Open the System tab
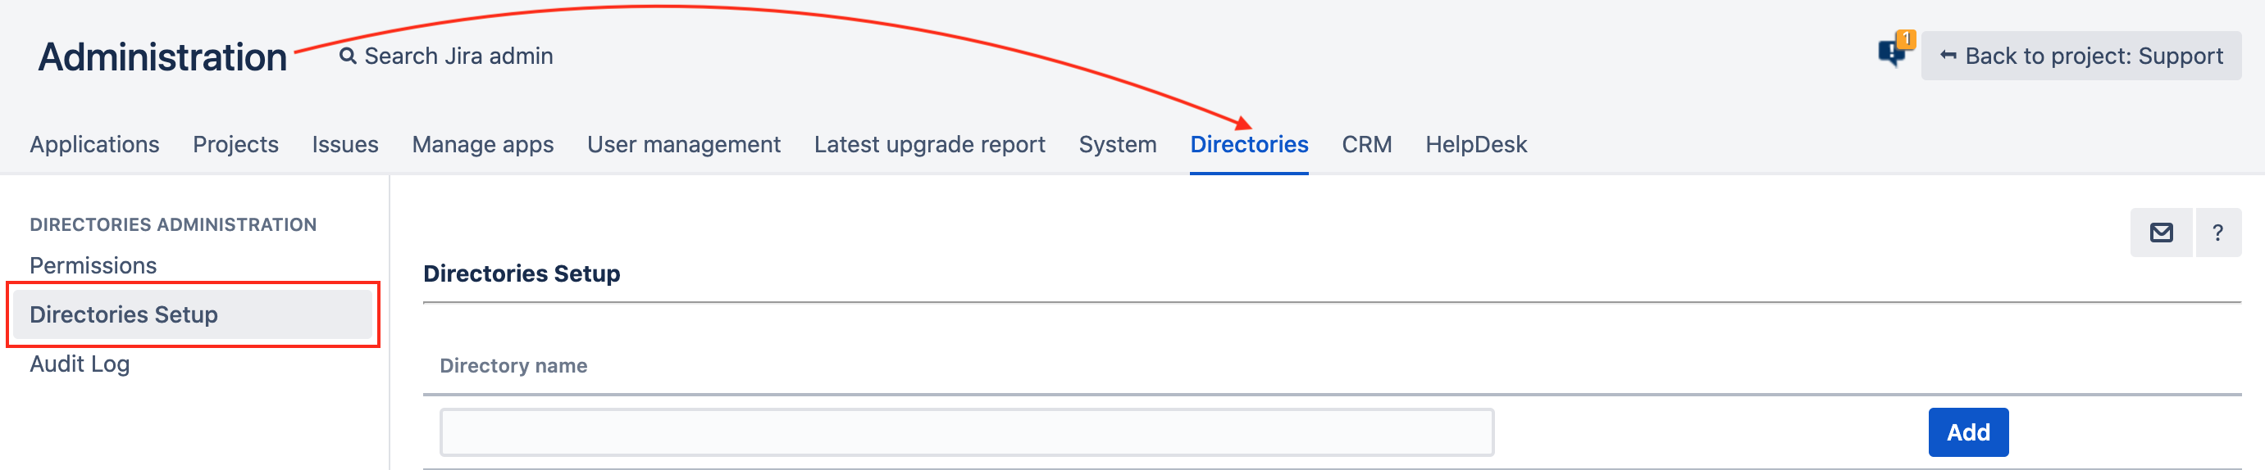This screenshot has width=2265, height=470. (1117, 144)
